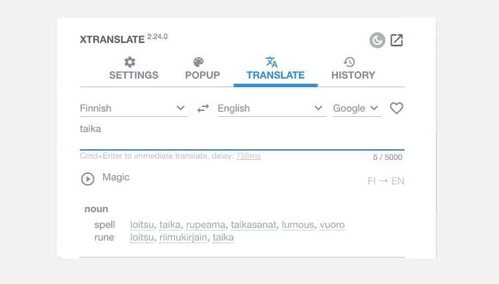Open the Google translation vendor dropdown
Image resolution: width=499 pixels, height=284 pixels.
[x=356, y=108]
